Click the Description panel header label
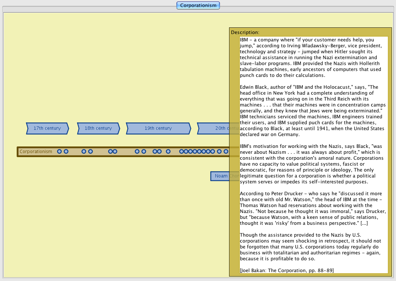Viewport: 396px width, 281px height. [245, 33]
